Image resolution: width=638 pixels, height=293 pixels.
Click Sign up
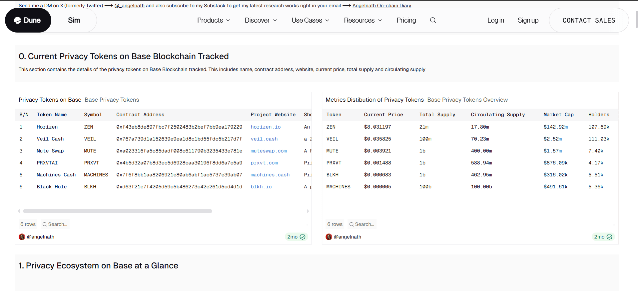tap(528, 20)
